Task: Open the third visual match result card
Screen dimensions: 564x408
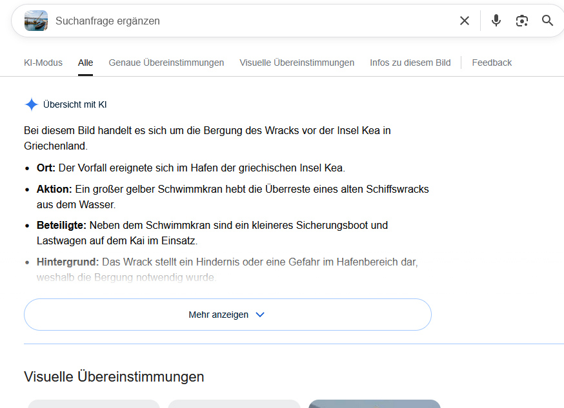Action: point(374,404)
